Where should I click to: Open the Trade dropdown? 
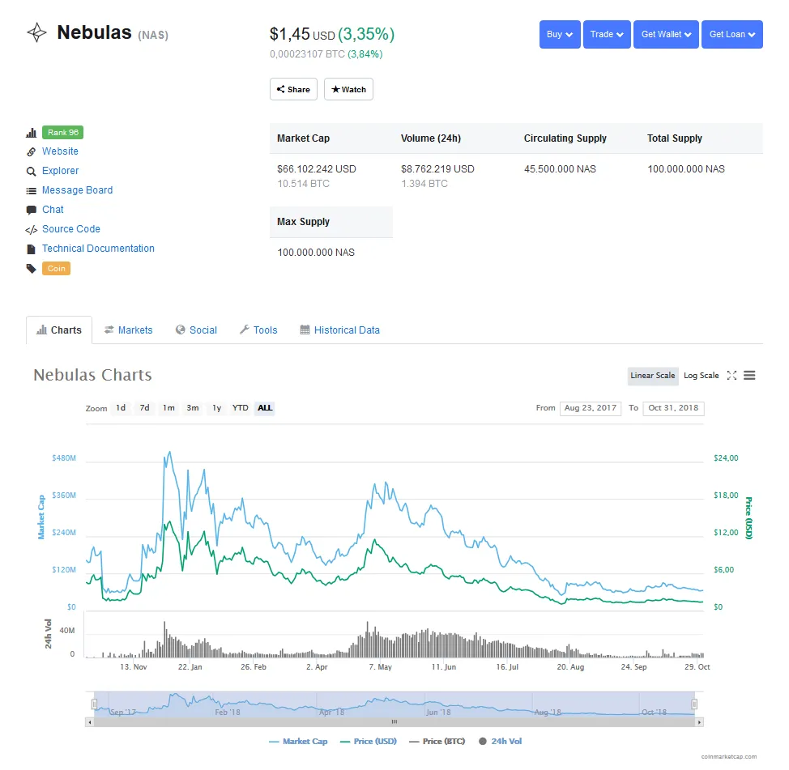click(607, 34)
